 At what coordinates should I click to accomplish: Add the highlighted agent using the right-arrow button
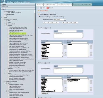click(65, 53)
